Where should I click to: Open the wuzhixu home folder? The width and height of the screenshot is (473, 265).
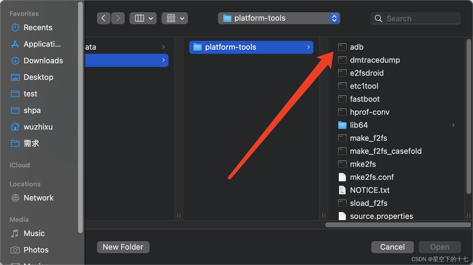[x=38, y=127]
